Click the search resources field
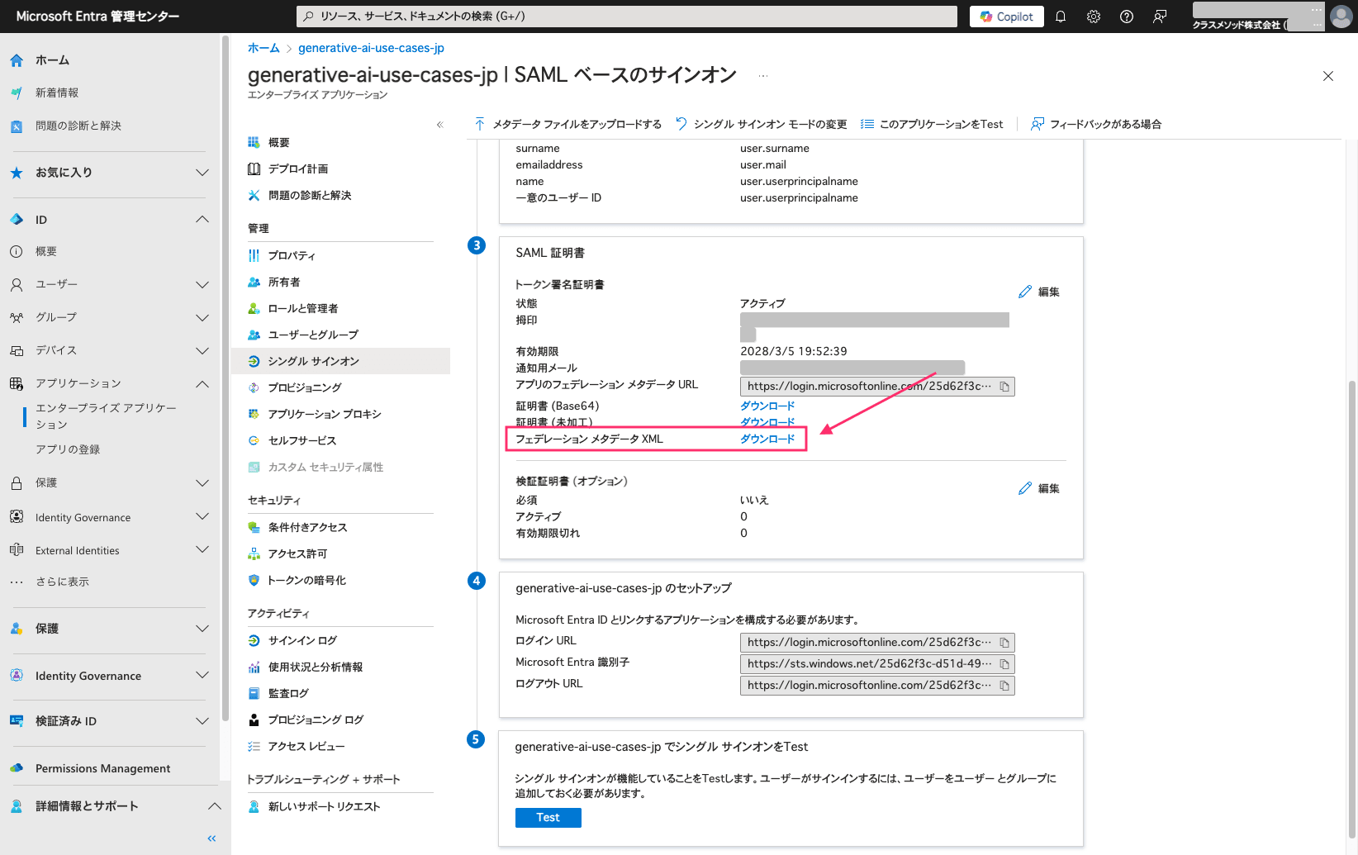The image size is (1358, 855). [627, 17]
